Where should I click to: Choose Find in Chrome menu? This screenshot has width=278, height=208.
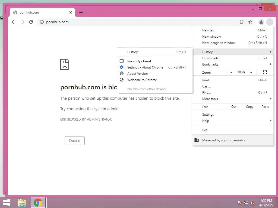click(x=233, y=93)
